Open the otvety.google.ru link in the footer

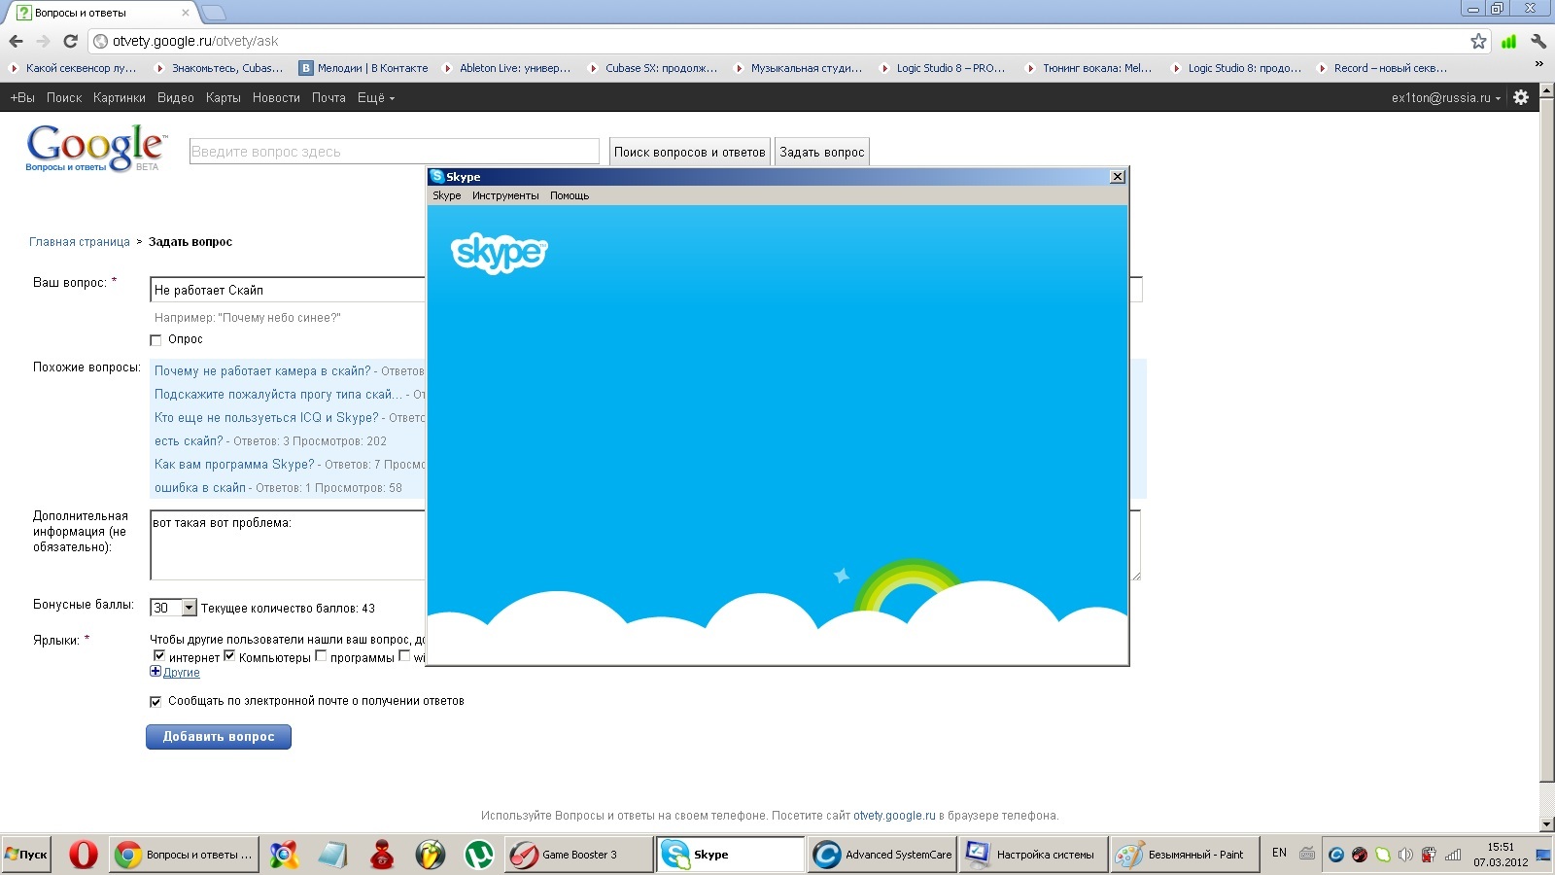894,816
